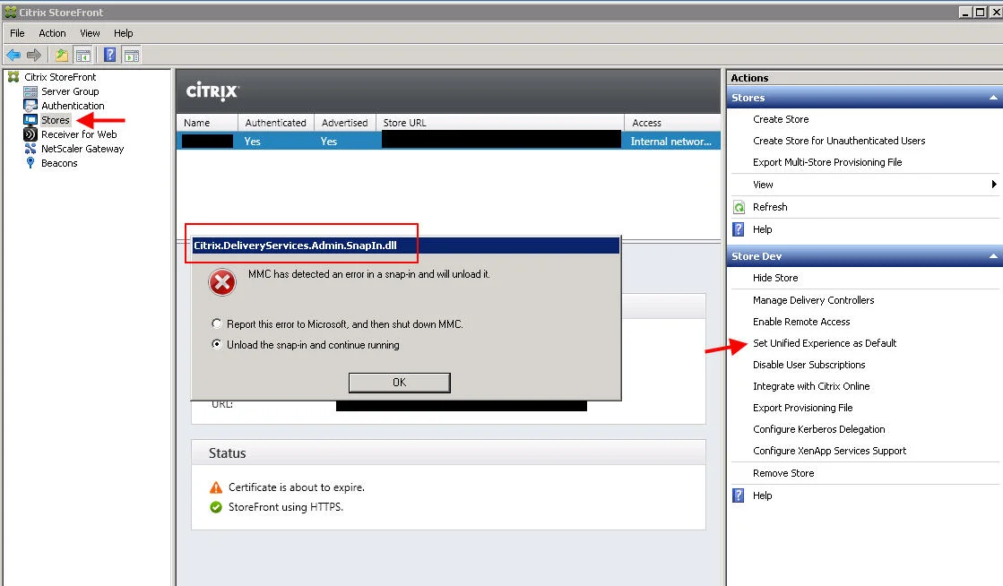1003x586 pixels.
Task: Click the Receiver for Web icon
Action: click(x=30, y=134)
